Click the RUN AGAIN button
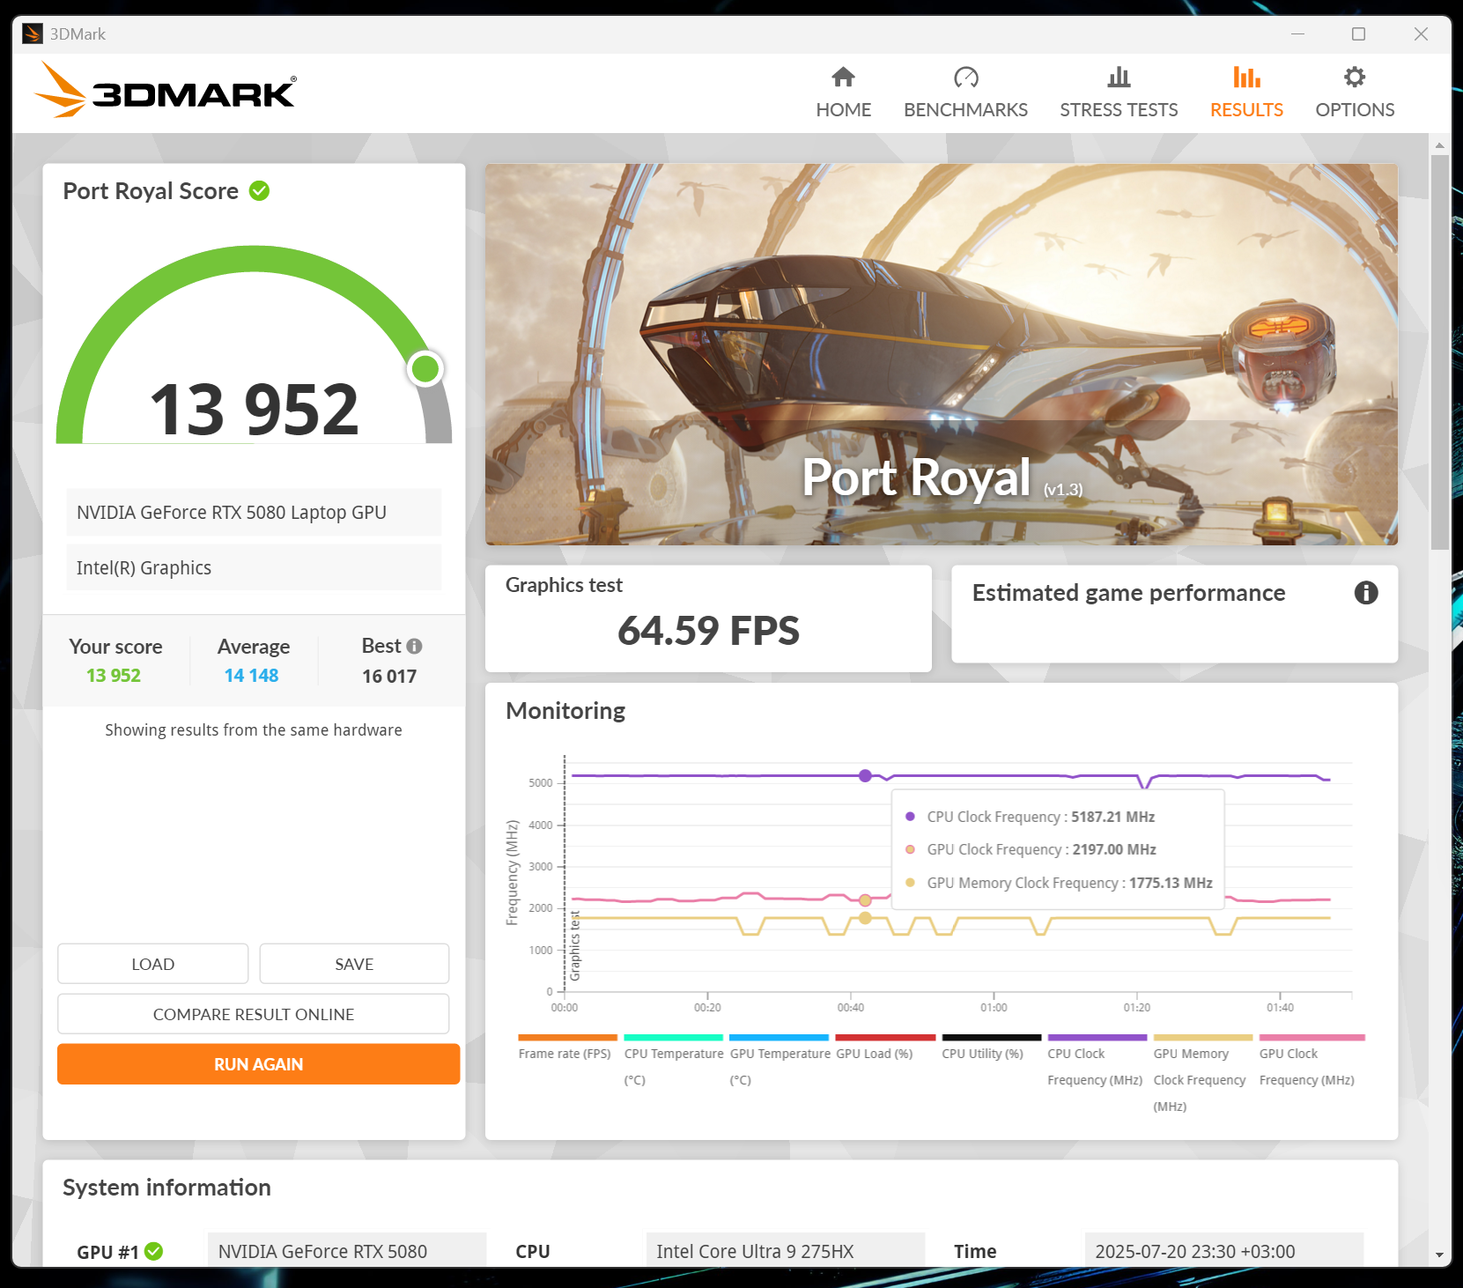 [258, 1064]
